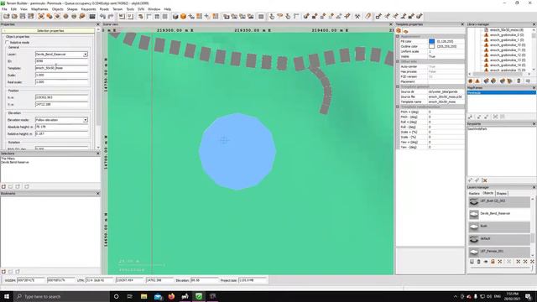Image resolution: width=537 pixels, height=302 pixels.
Task: Open Task View on the taskbar
Action: [130, 296]
